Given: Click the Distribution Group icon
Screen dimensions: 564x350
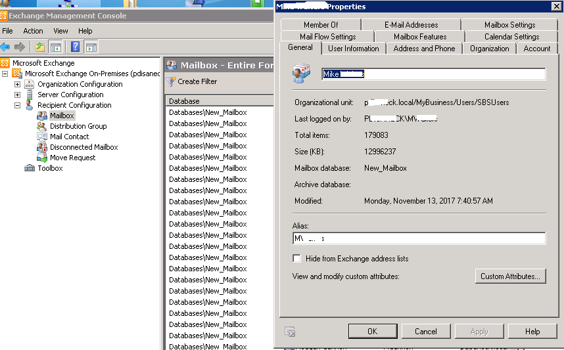Looking at the screenshot, I should (x=41, y=126).
